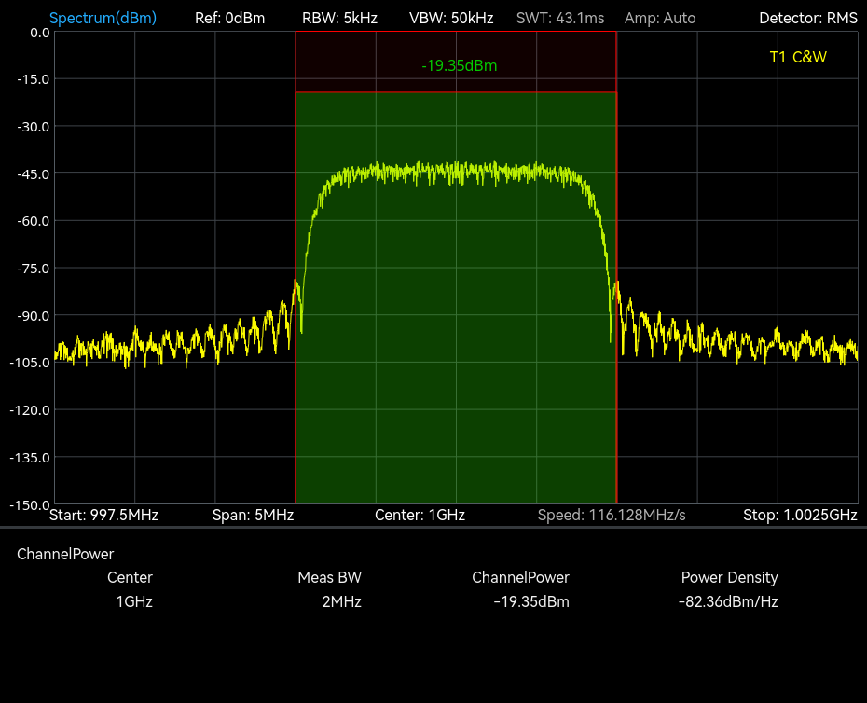Click the -45.0 y-axis label

click(34, 174)
